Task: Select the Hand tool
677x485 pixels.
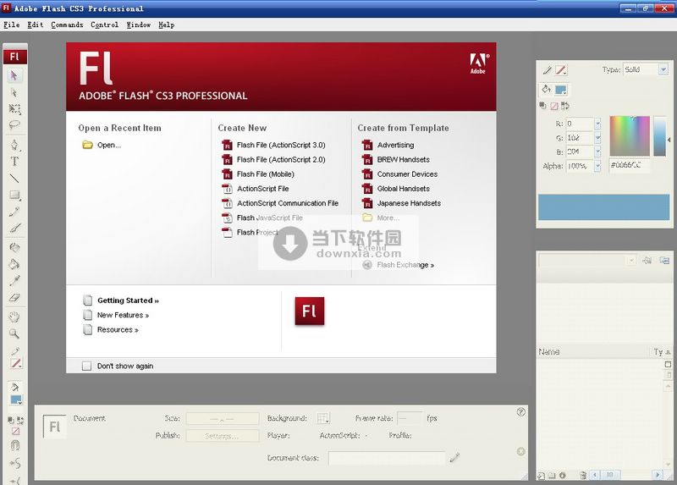Action: (14, 317)
